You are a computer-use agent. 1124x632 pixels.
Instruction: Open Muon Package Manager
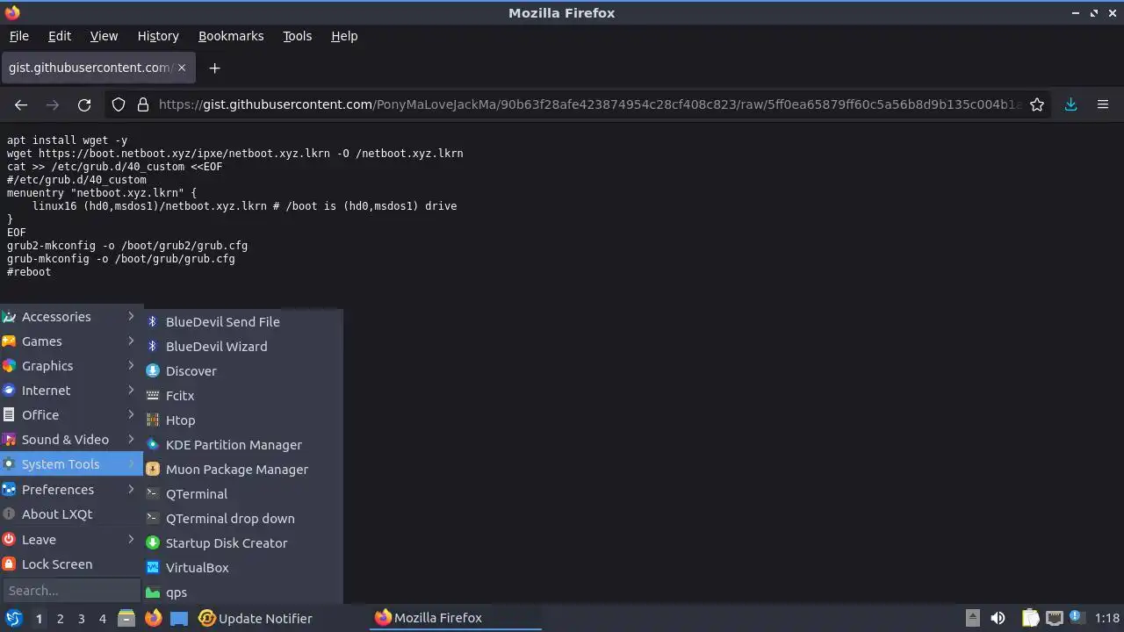coord(243,470)
